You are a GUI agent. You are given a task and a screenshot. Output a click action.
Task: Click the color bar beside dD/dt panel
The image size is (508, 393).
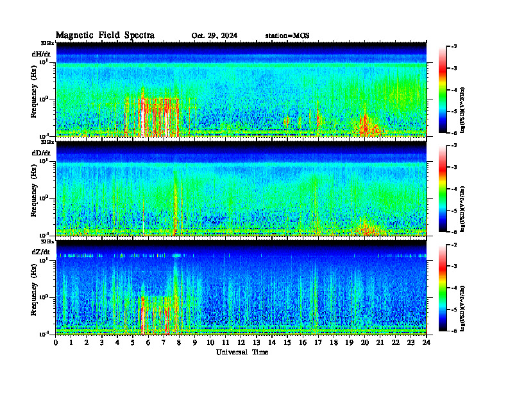click(443, 189)
